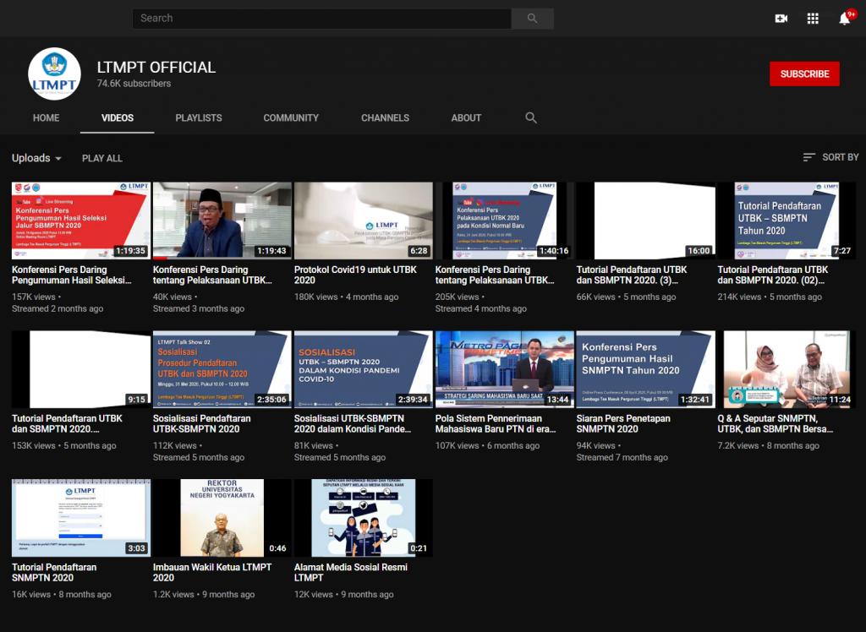Click the LTMPT channel avatar logo

pyautogui.click(x=54, y=74)
